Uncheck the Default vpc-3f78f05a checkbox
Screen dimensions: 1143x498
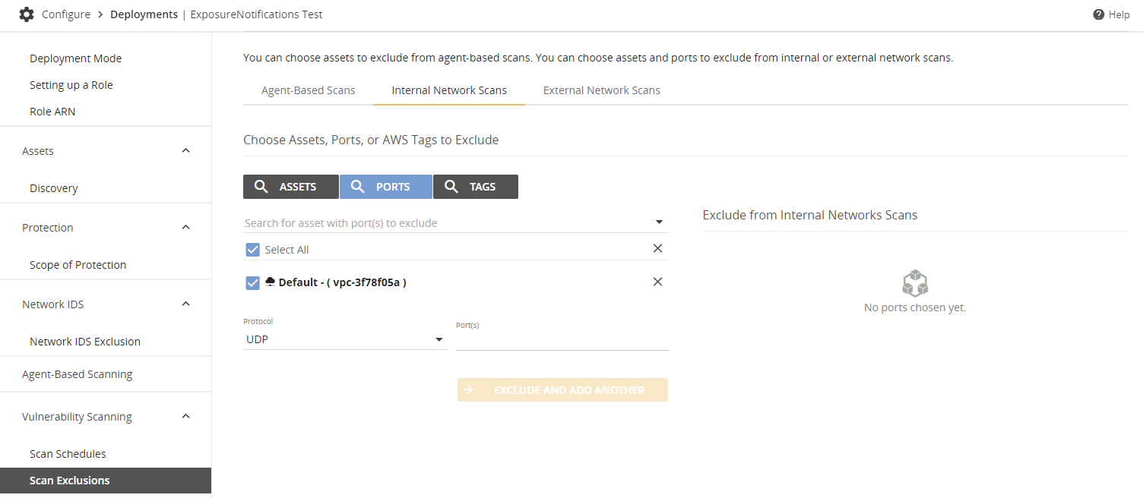coord(253,282)
